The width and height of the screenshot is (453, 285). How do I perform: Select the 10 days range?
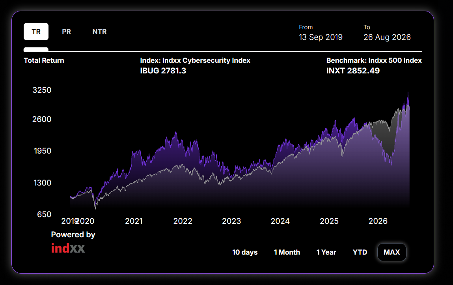pos(245,252)
